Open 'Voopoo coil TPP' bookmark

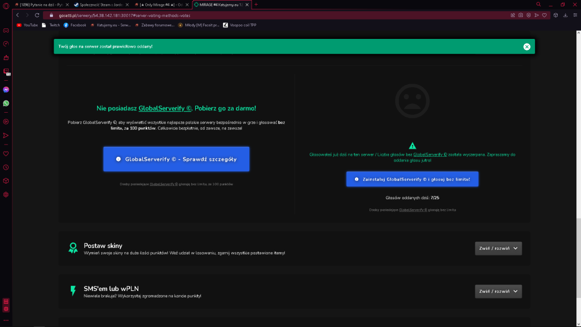pyautogui.click(x=240, y=25)
